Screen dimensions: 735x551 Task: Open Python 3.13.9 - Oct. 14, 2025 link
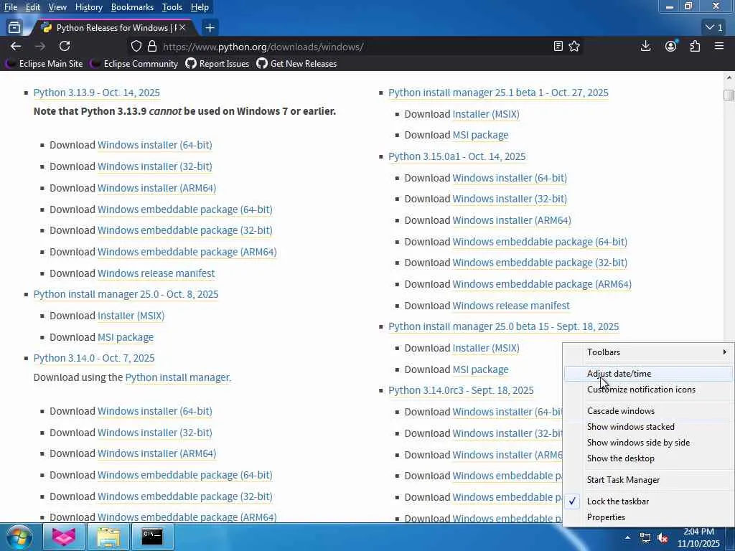coord(97,93)
